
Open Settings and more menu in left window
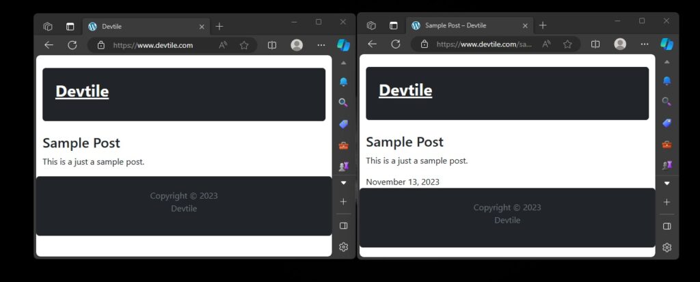click(321, 45)
